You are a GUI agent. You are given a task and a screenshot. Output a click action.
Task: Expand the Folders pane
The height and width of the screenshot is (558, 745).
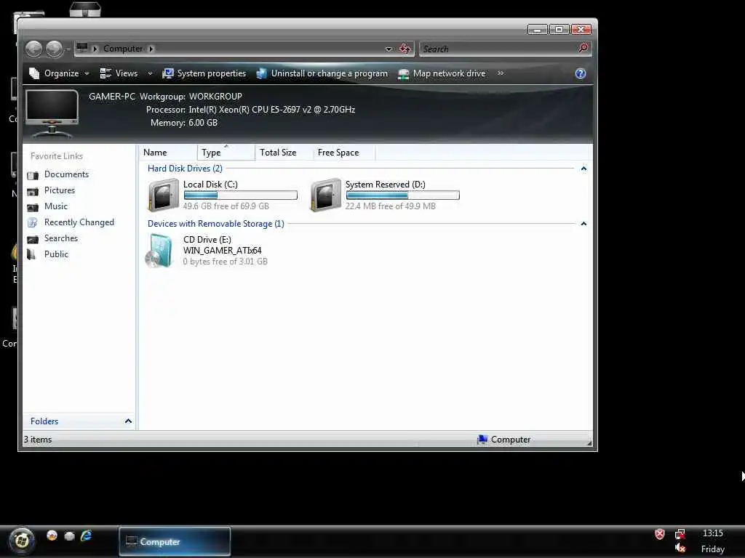point(79,421)
